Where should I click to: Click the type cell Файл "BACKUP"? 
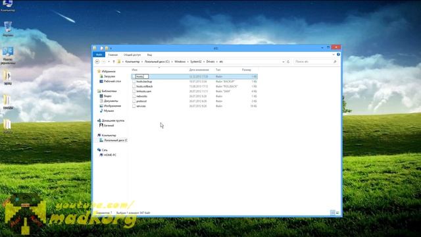pyautogui.click(x=225, y=82)
